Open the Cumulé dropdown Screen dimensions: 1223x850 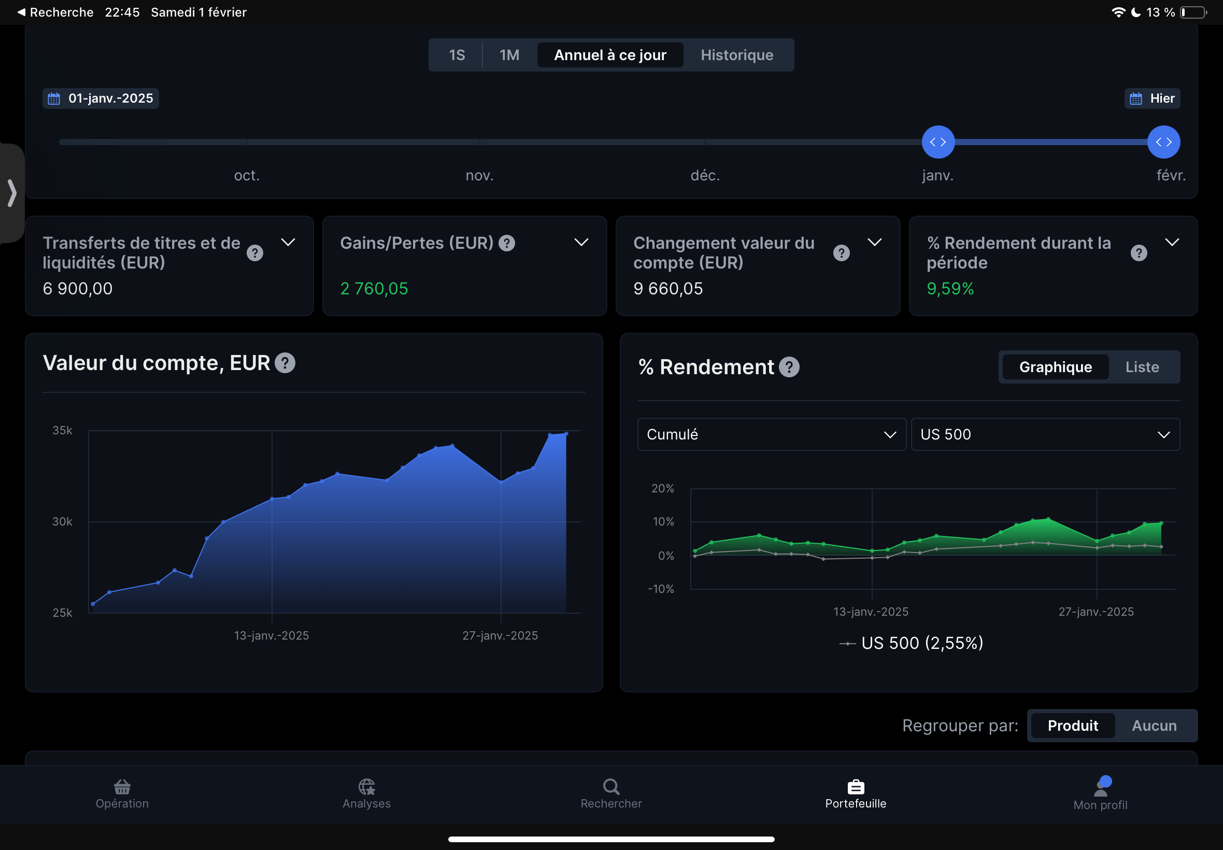772,434
